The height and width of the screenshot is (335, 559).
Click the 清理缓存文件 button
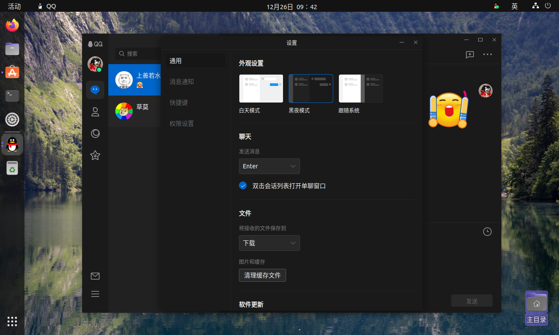262,275
